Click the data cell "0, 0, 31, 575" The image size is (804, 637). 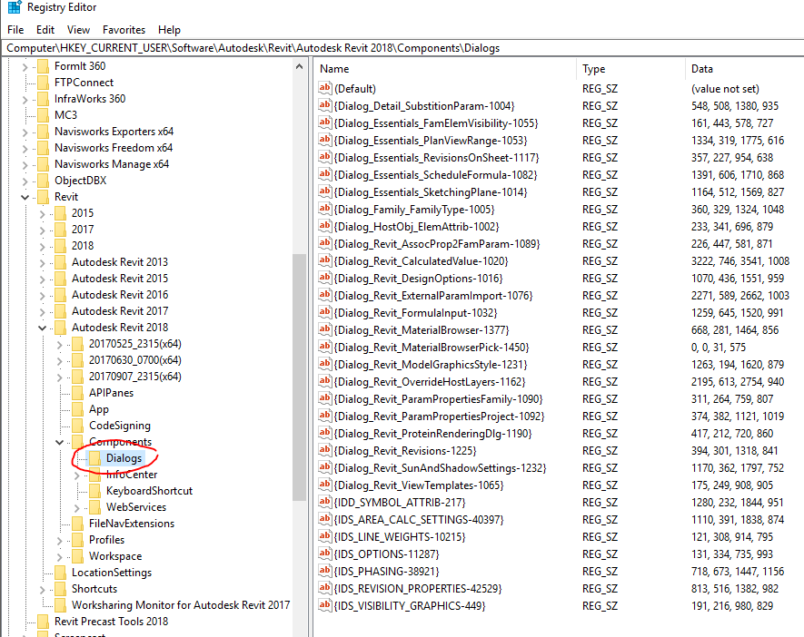coord(719,348)
